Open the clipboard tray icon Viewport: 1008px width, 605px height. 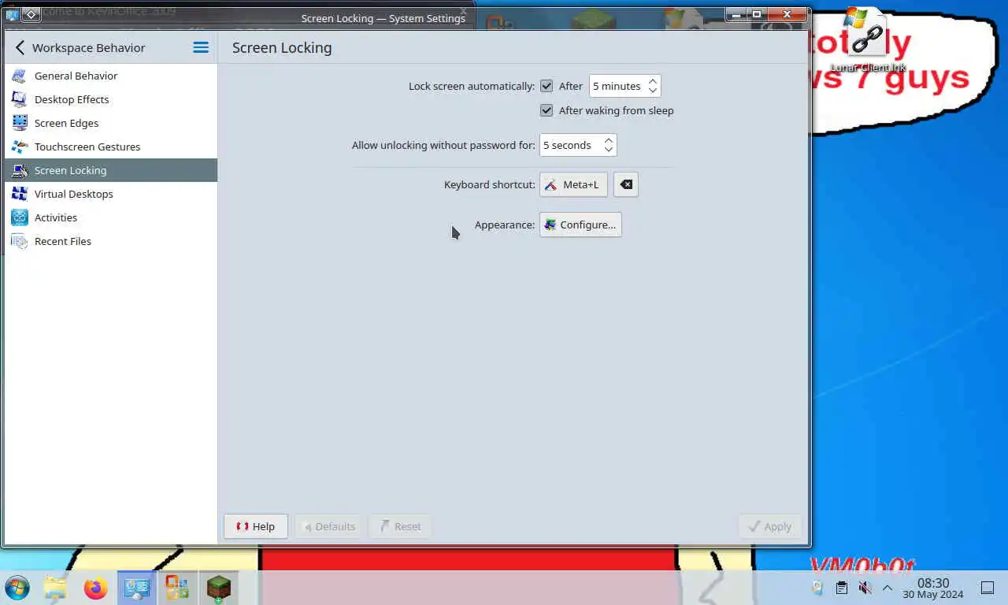click(x=841, y=588)
